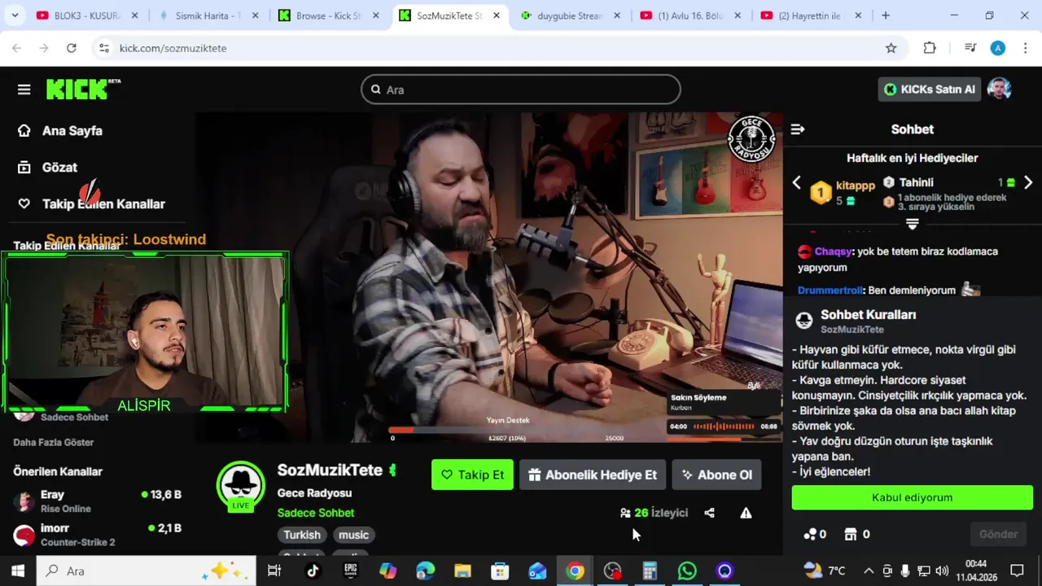
Task: Click the KICKs Satın Al button
Action: (929, 90)
